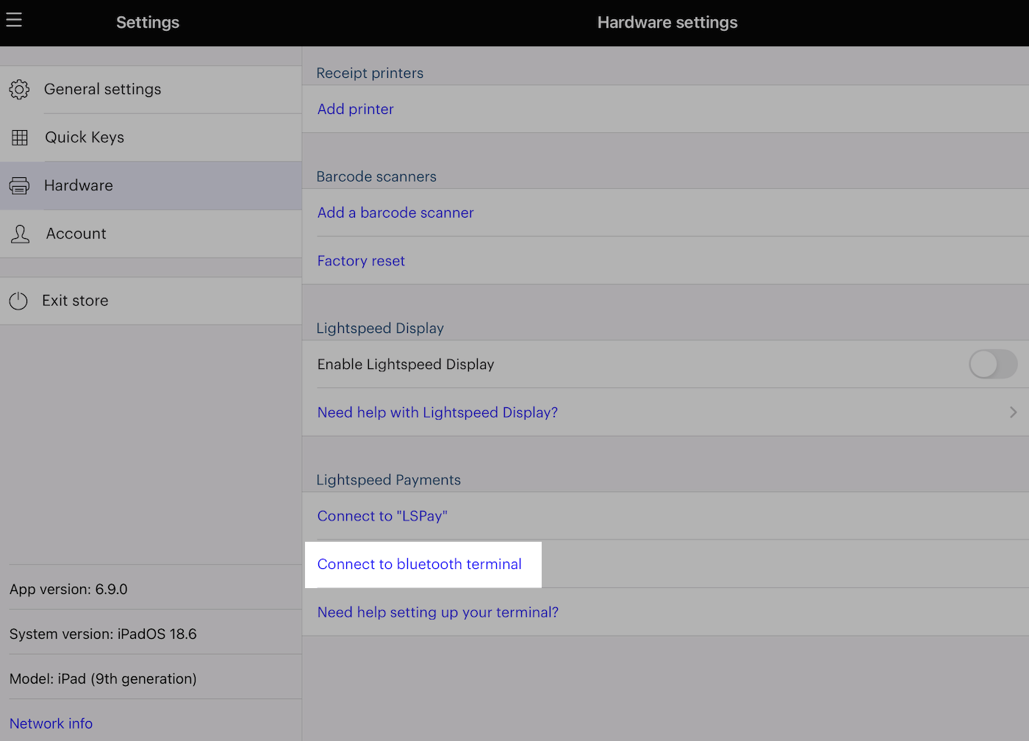Connect to the LSPay terminal

[382, 516]
